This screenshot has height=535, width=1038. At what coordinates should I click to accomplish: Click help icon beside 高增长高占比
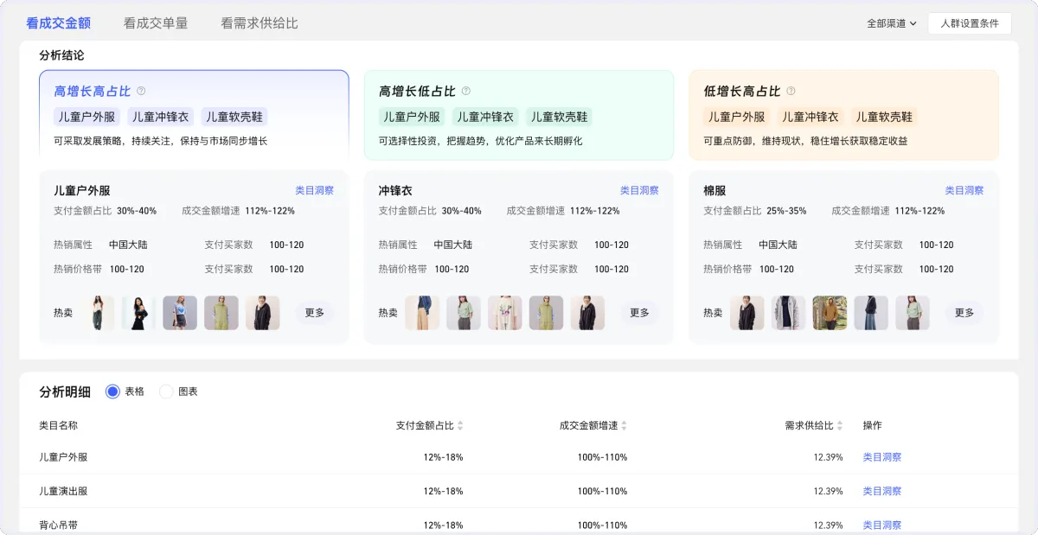coord(141,91)
